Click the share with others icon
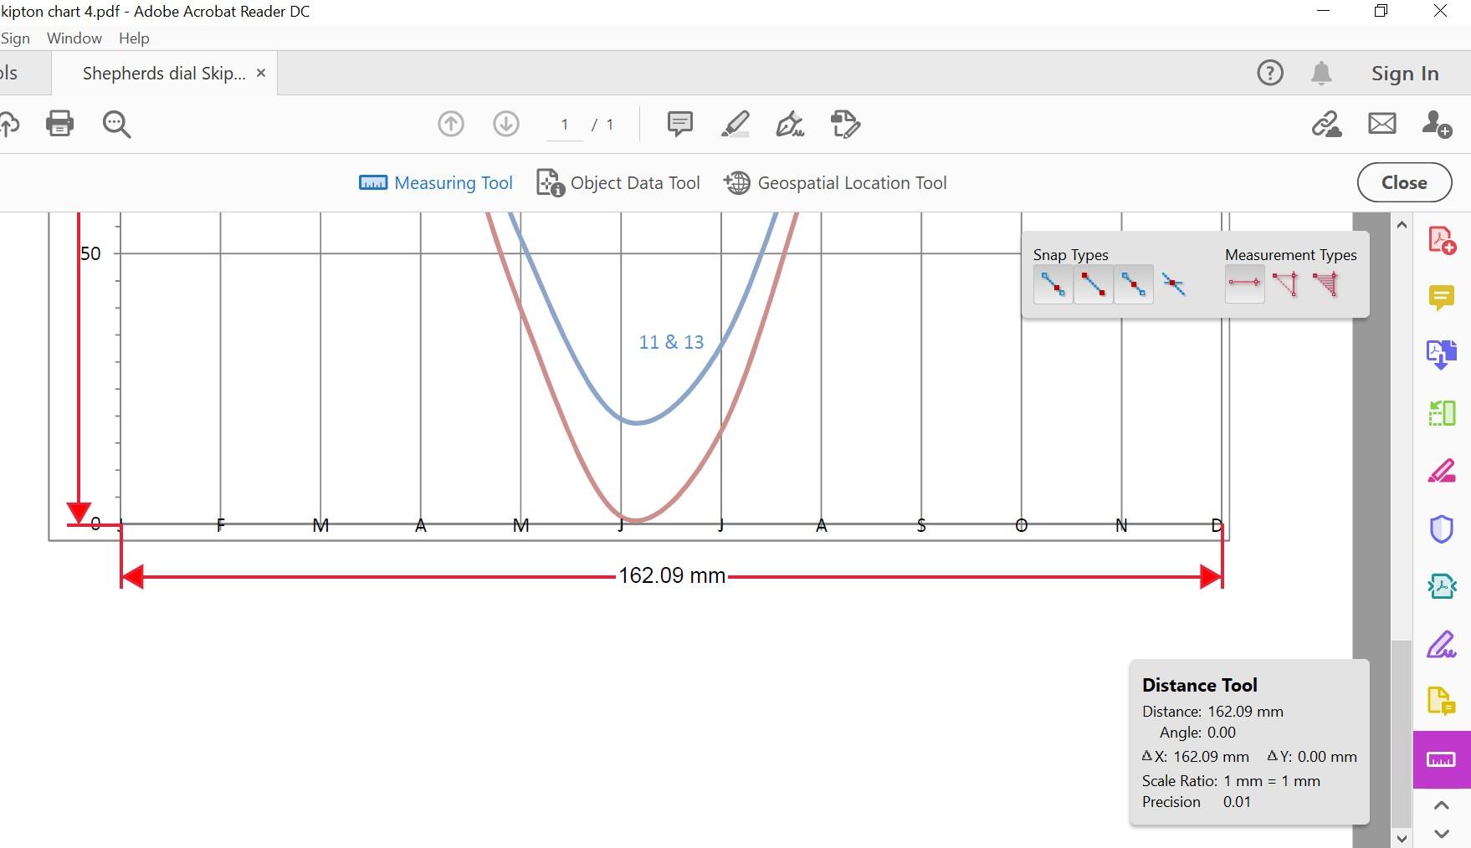1471x848 pixels. (x=1437, y=125)
